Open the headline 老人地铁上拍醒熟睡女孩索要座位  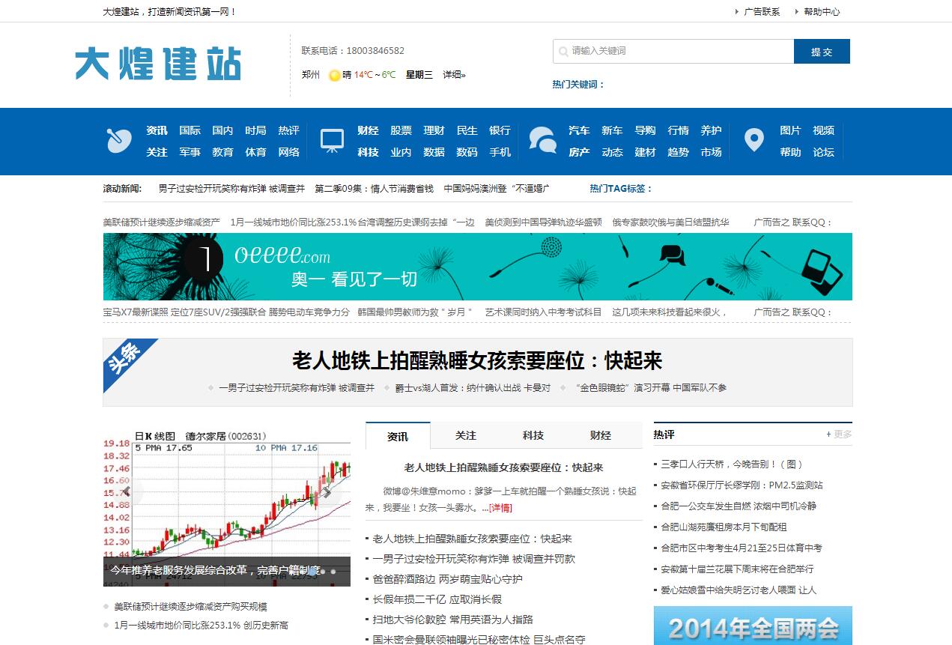477,361
